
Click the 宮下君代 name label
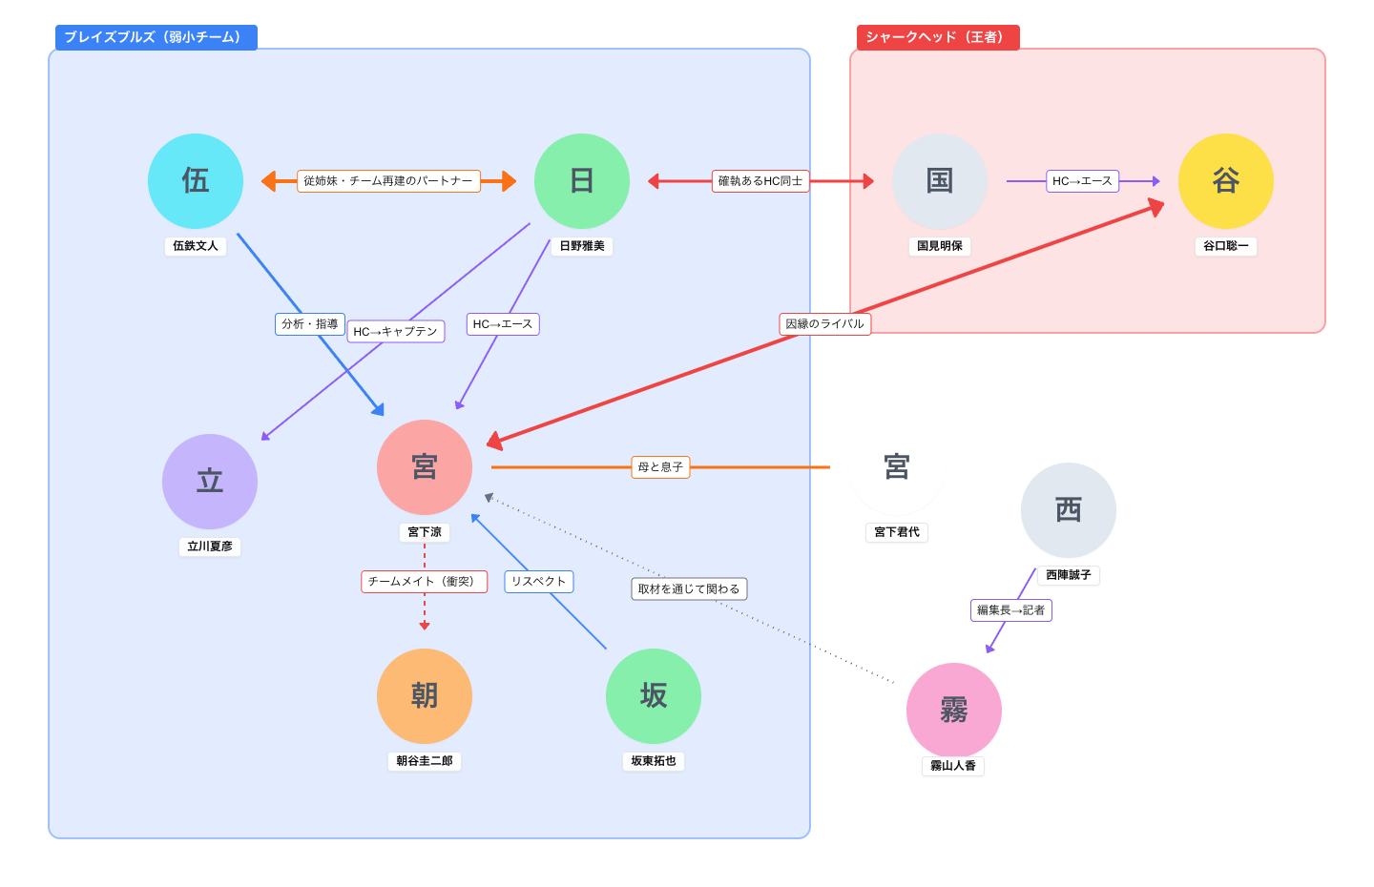click(897, 532)
